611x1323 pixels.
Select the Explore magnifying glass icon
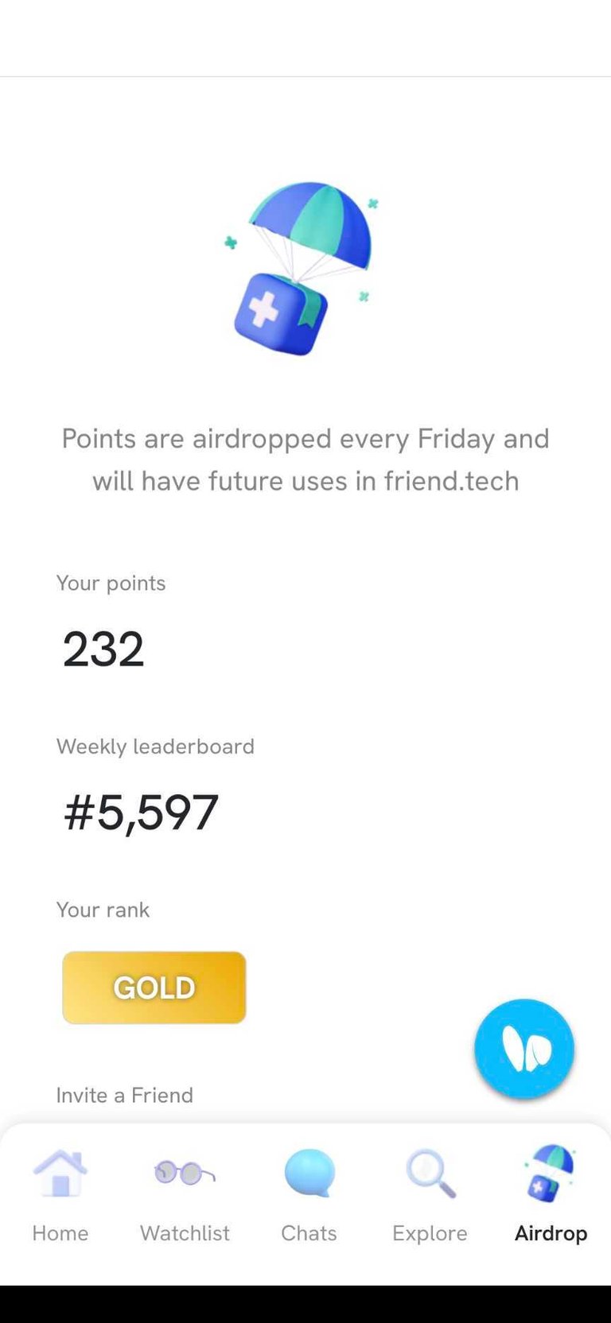point(430,1173)
